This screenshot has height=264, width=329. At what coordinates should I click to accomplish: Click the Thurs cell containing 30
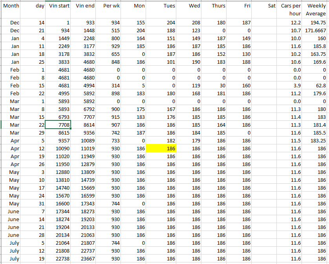pos(213,85)
